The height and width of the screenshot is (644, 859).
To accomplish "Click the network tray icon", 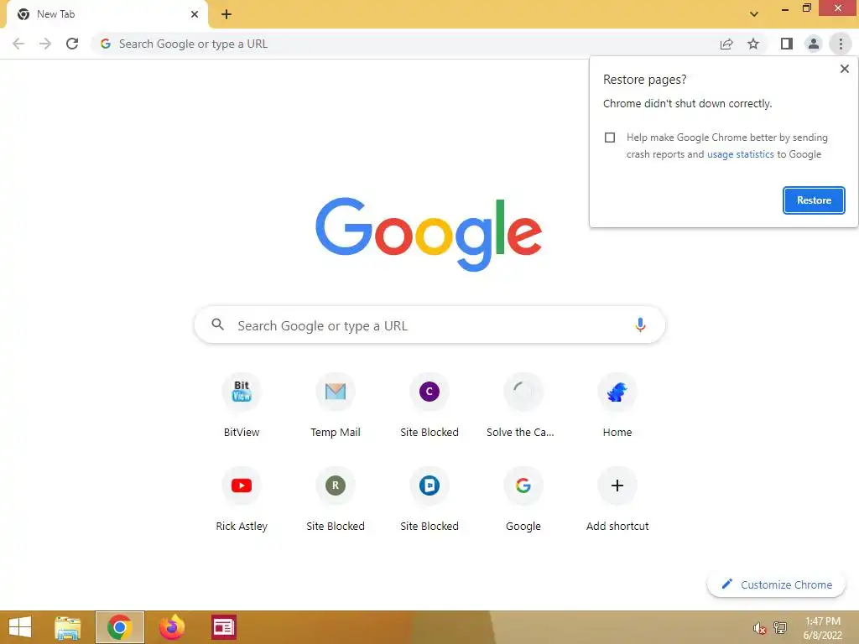I will [x=780, y=628].
